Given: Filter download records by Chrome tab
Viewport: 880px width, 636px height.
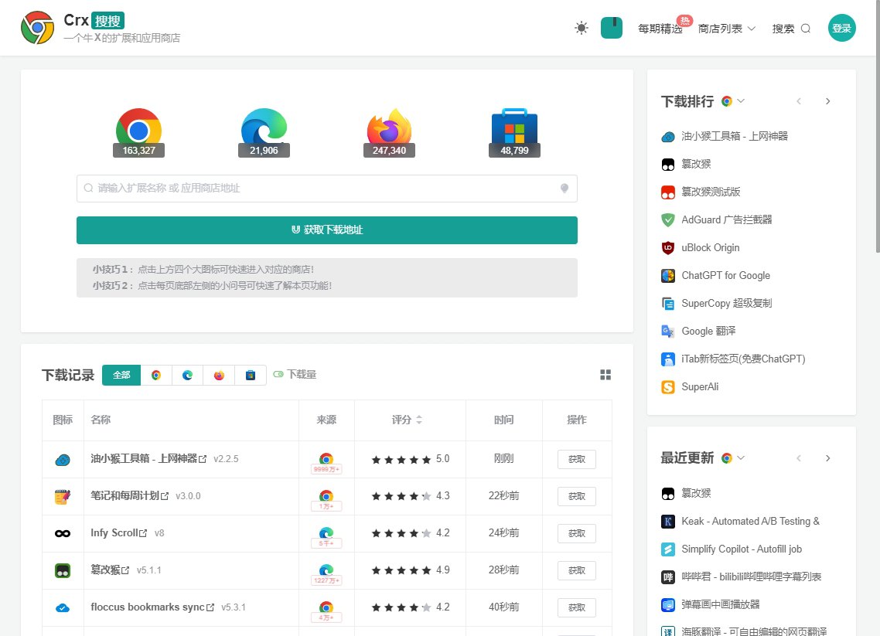Looking at the screenshot, I should click(156, 376).
